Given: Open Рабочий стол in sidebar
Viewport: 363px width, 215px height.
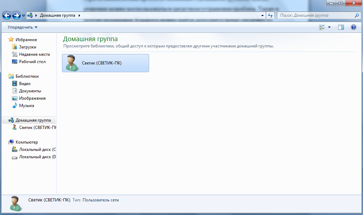Looking at the screenshot, I should (32, 62).
